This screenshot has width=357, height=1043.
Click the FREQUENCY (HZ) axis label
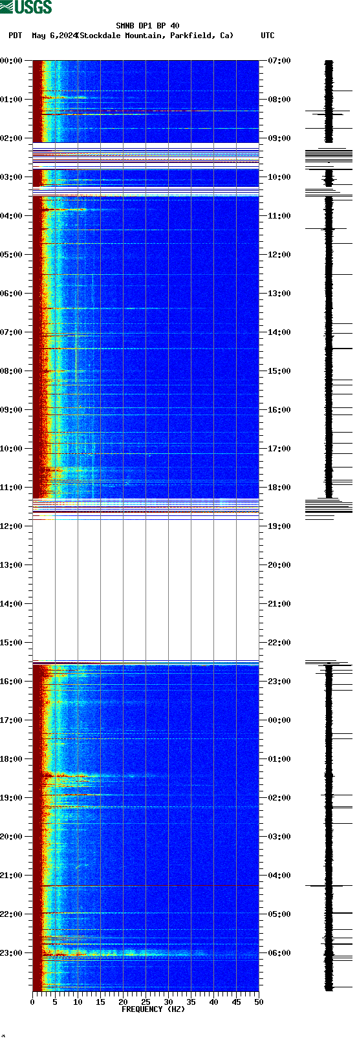(153, 1009)
